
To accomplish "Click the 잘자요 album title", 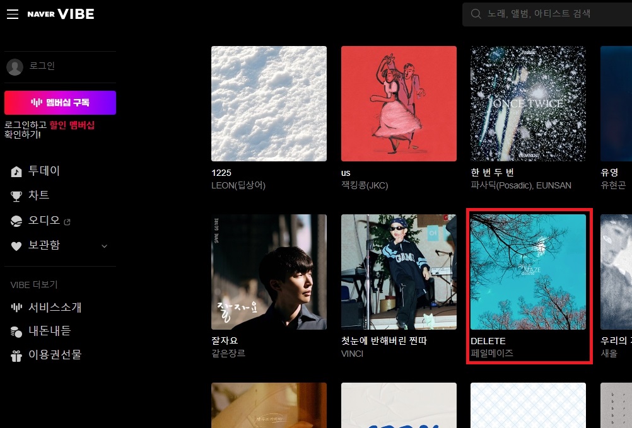I will click(225, 340).
